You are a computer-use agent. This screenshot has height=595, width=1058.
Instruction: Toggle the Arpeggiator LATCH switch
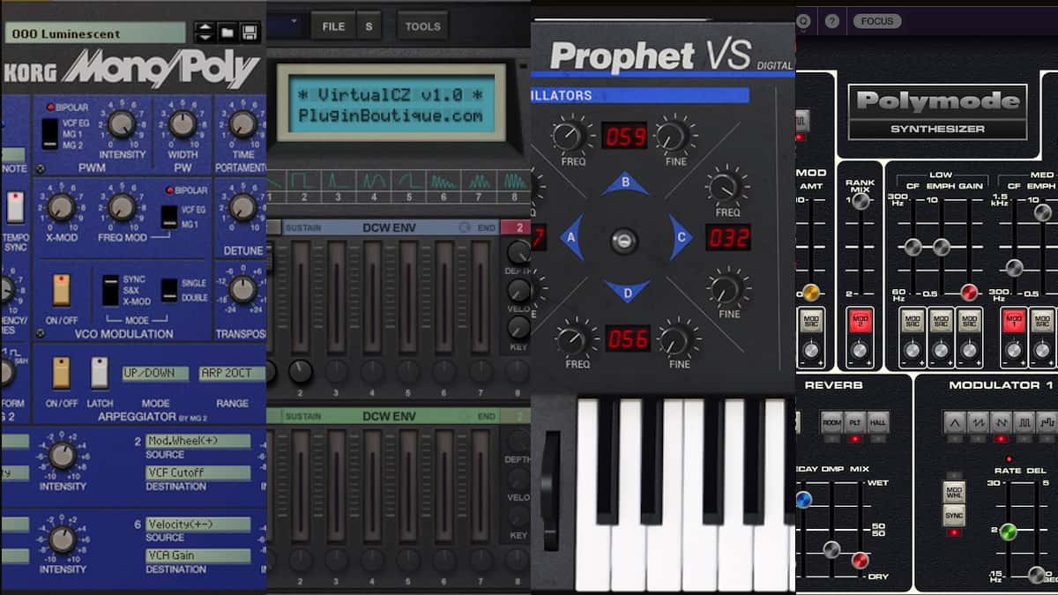100,373
